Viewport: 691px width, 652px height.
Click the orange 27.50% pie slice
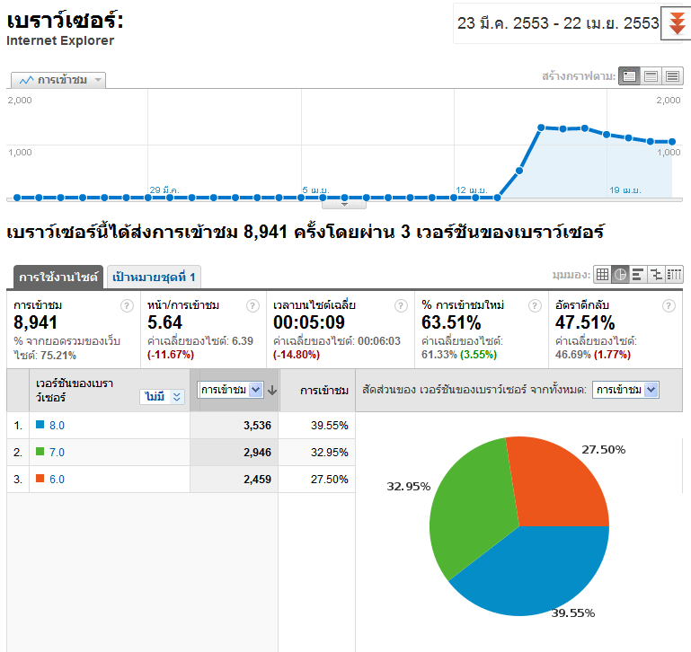pyautogui.click(x=560, y=480)
